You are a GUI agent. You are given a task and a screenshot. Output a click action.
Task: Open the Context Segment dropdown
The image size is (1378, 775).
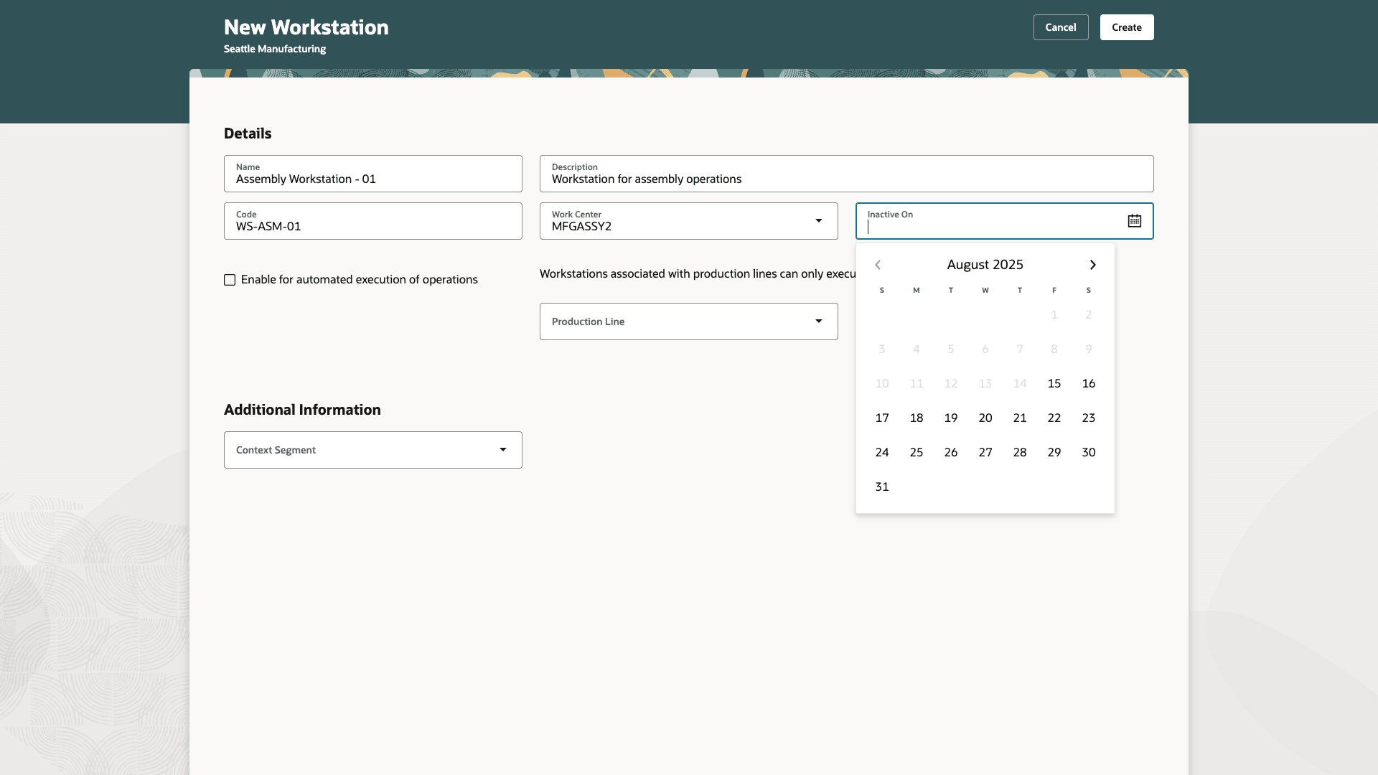click(503, 450)
